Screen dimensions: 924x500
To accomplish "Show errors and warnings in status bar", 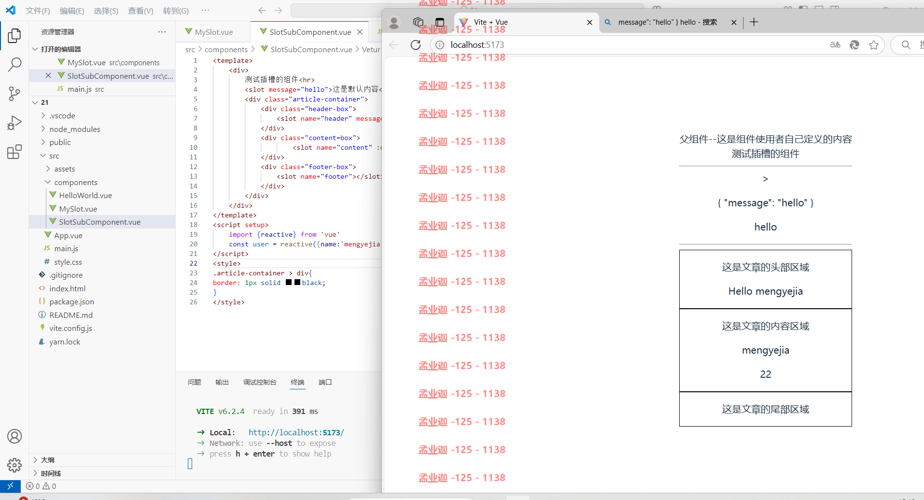I will click(x=41, y=486).
